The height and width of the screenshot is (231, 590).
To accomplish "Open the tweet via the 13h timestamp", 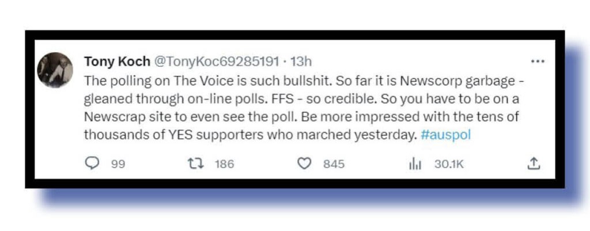I will (x=301, y=61).
